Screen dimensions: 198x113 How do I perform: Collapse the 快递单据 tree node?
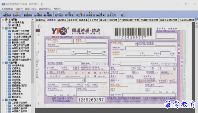click(x=3, y=62)
